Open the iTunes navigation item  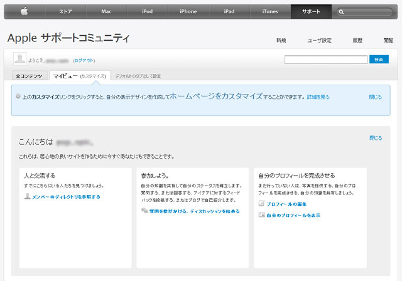click(270, 11)
